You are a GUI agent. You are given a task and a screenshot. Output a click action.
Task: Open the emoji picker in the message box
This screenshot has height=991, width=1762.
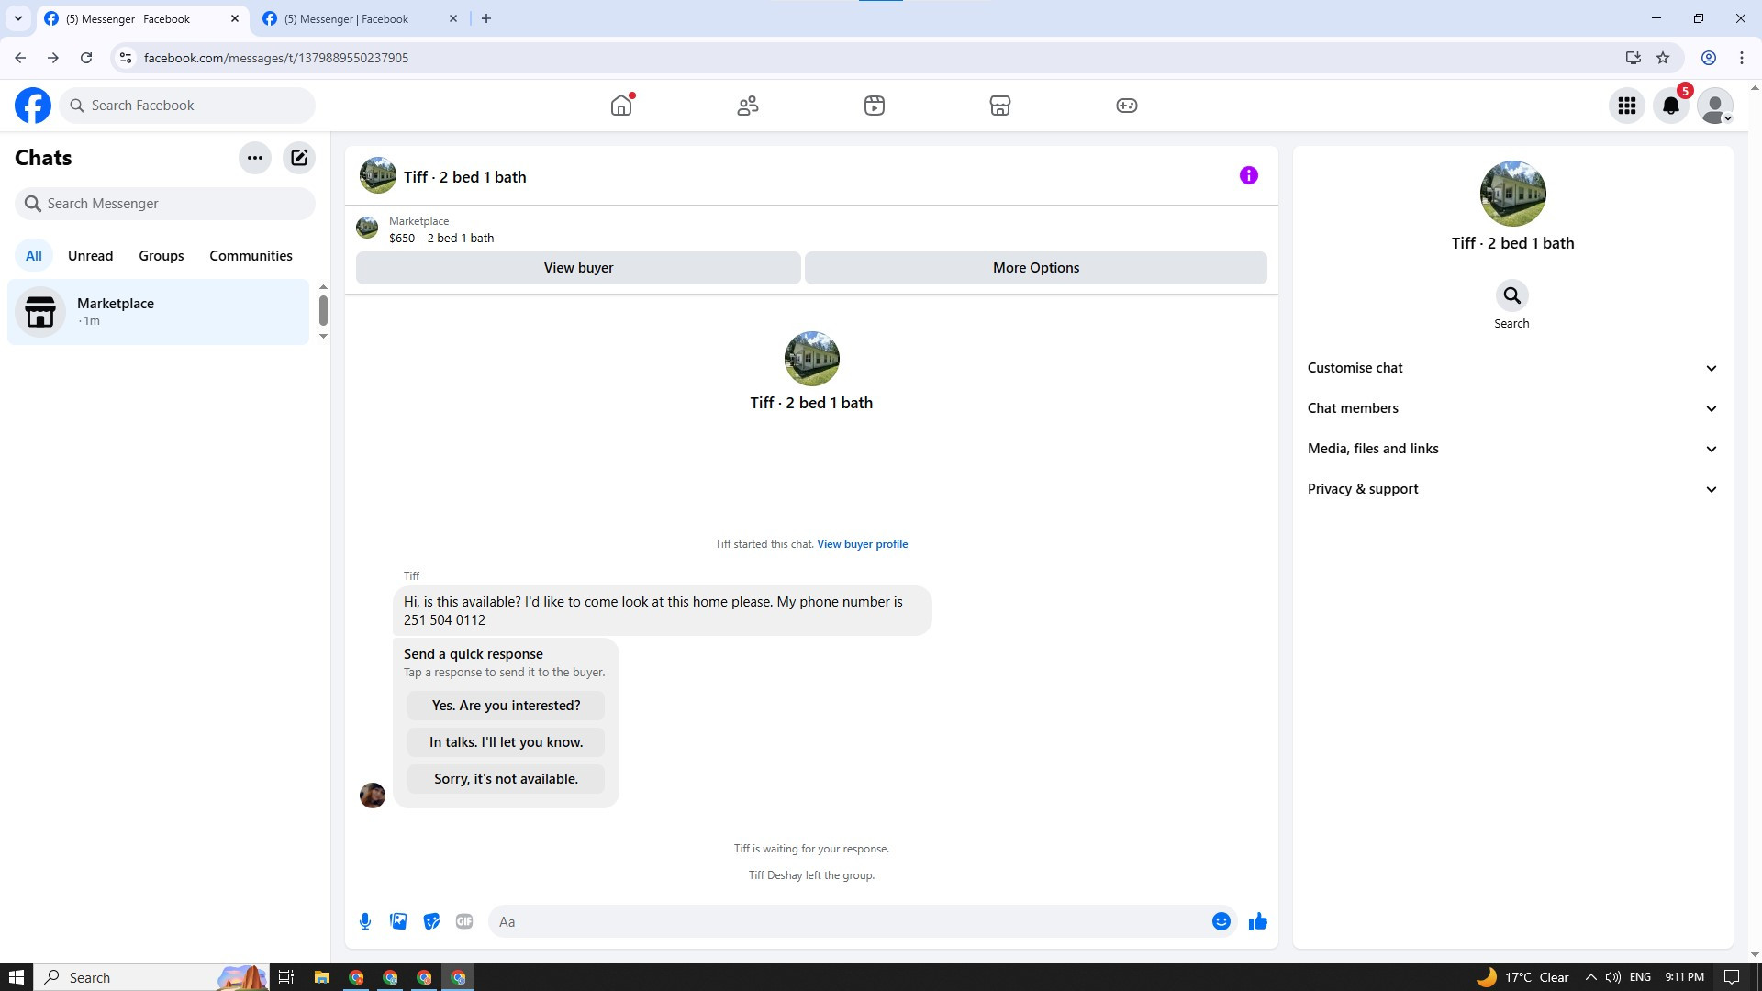point(1221,921)
